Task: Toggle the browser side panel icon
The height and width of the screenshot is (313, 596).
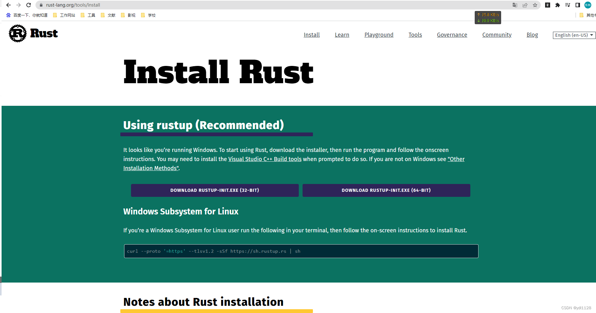Action: coord(578,5)
